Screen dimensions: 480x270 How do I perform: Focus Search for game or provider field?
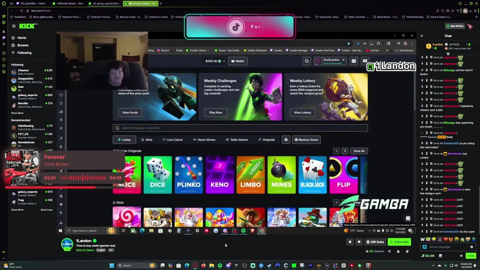(x=240, y=128)
